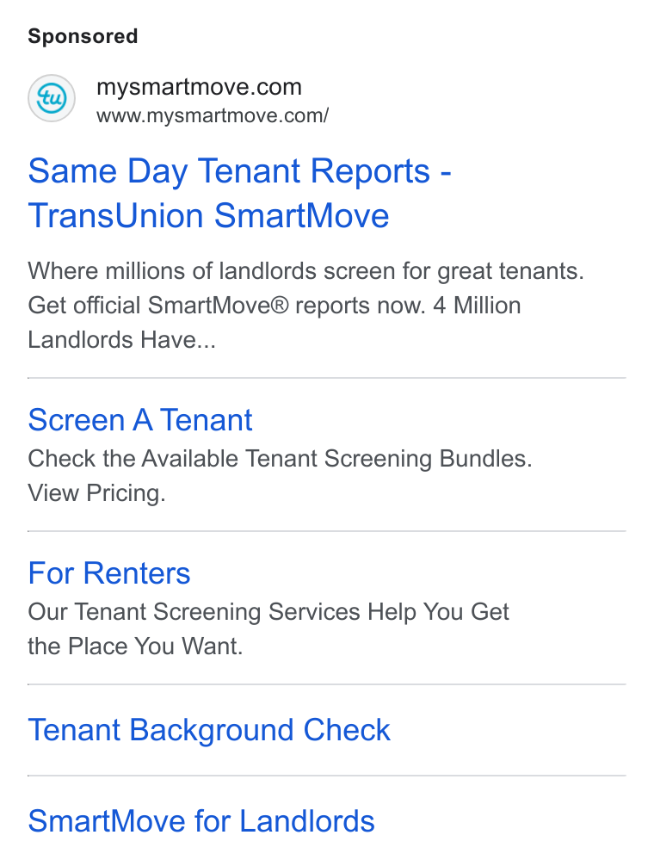Open Same Day Tenant Reports headline
The width and height of the screenshot is (654, 866).
[x=239, y=170]
